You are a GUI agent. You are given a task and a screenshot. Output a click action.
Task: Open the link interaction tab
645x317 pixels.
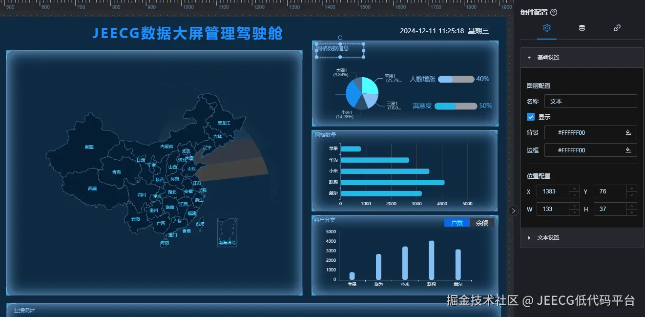point(617,28)
